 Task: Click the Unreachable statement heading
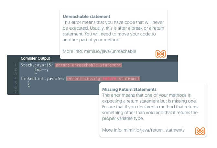click(86, 16)
